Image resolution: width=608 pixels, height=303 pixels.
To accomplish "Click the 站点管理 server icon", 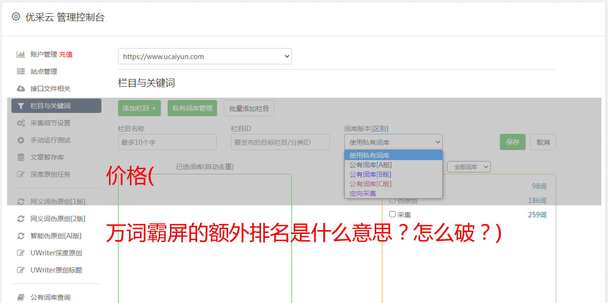I will point(20,71).
